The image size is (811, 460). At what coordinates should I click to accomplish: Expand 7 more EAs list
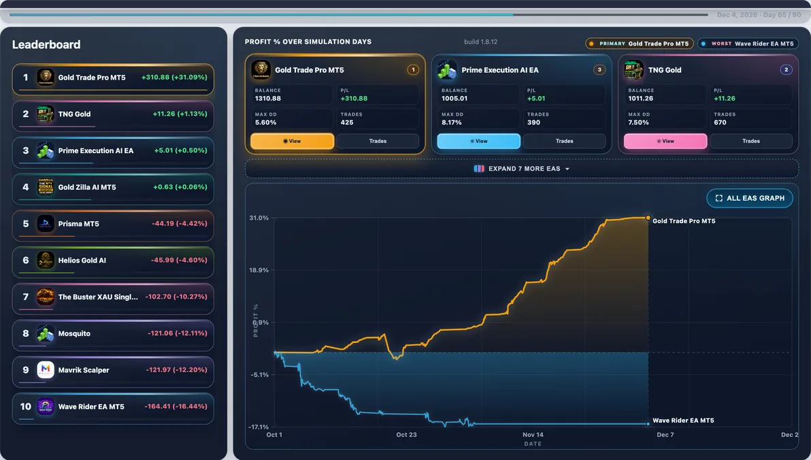tap(522, 169)
